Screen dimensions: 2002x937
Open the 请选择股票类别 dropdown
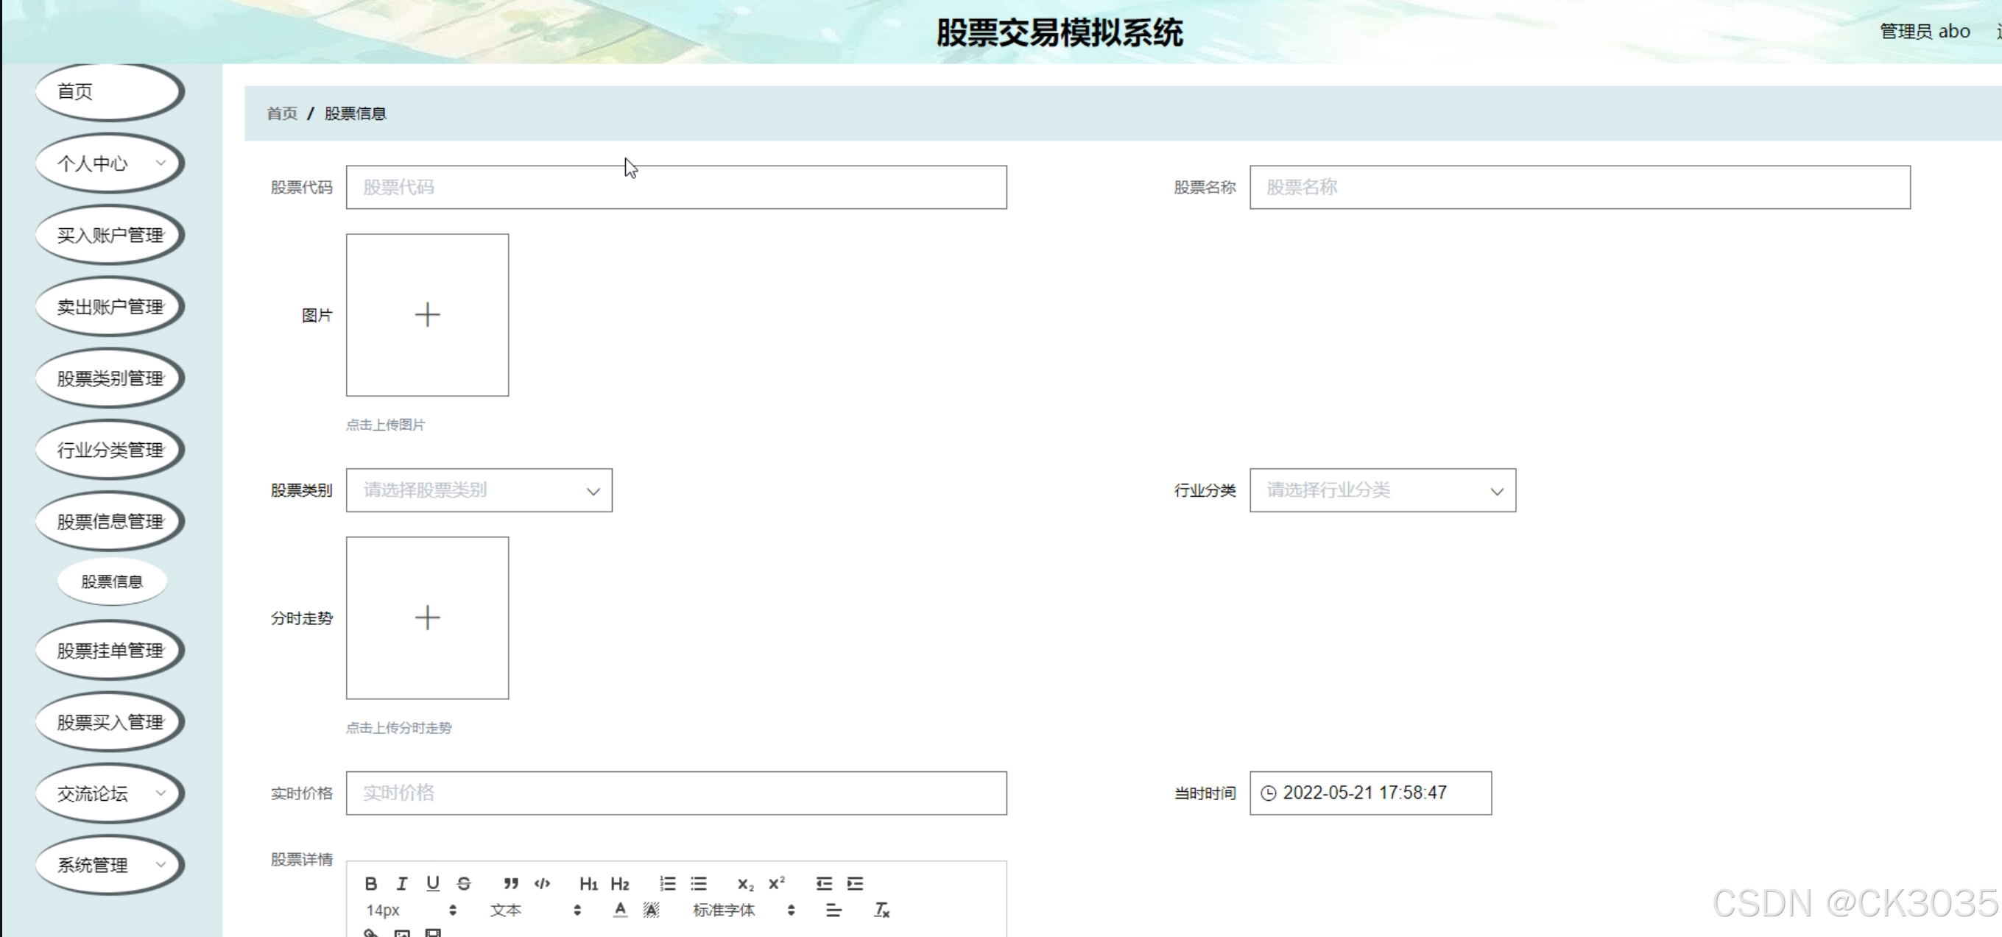pyautogui.click(x=479, y=490)
